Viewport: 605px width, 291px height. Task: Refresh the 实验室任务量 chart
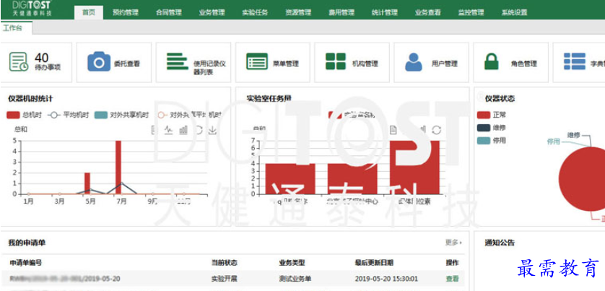coord(436,130)
